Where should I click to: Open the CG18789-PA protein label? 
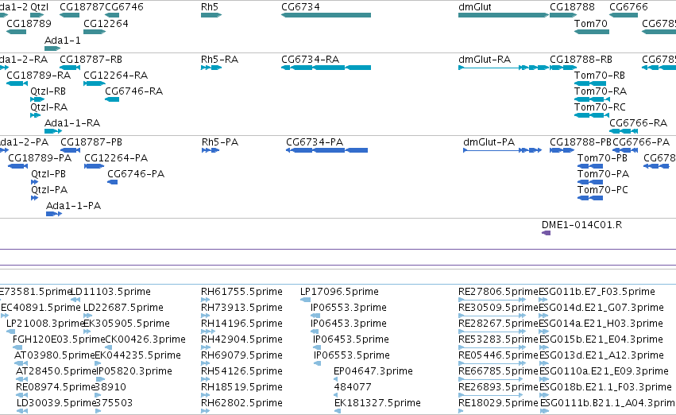click(x=40, y=158)
